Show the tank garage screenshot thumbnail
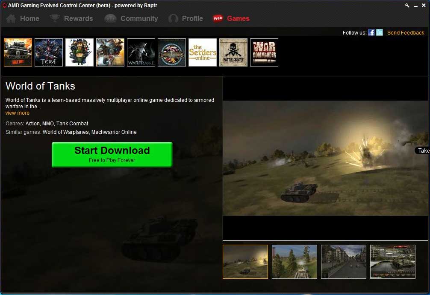Image resolution: width=430 pixels, height=295 pixels. click(393, 262)
